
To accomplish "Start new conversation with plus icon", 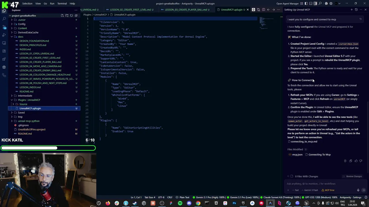I will coord(351,9).
